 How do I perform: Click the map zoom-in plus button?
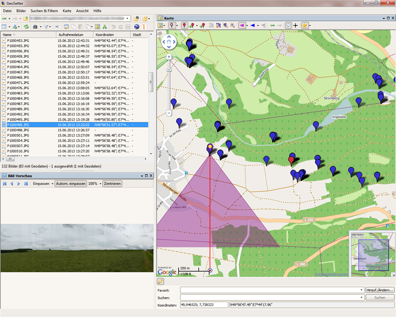(169, 57)
